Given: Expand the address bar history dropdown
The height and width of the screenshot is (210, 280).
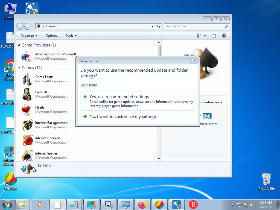Looking at the screenshot, I should (x=152, y=26).
